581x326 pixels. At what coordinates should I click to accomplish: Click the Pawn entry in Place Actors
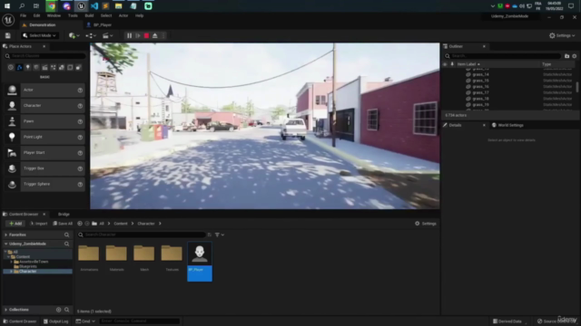pos(45,121)
